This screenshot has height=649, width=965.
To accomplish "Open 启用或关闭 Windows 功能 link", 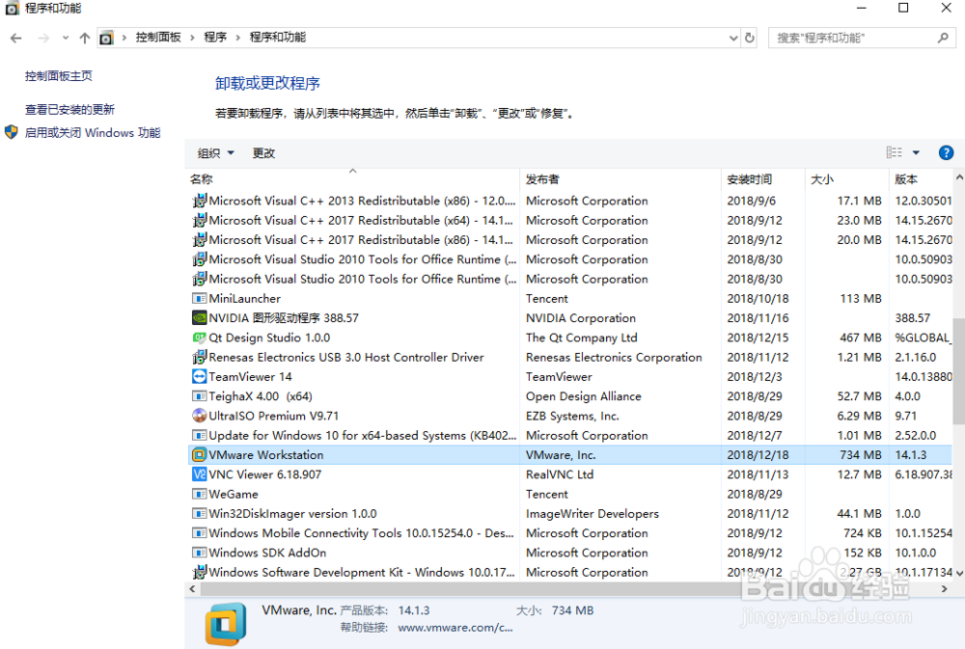I will pos(93,133).
